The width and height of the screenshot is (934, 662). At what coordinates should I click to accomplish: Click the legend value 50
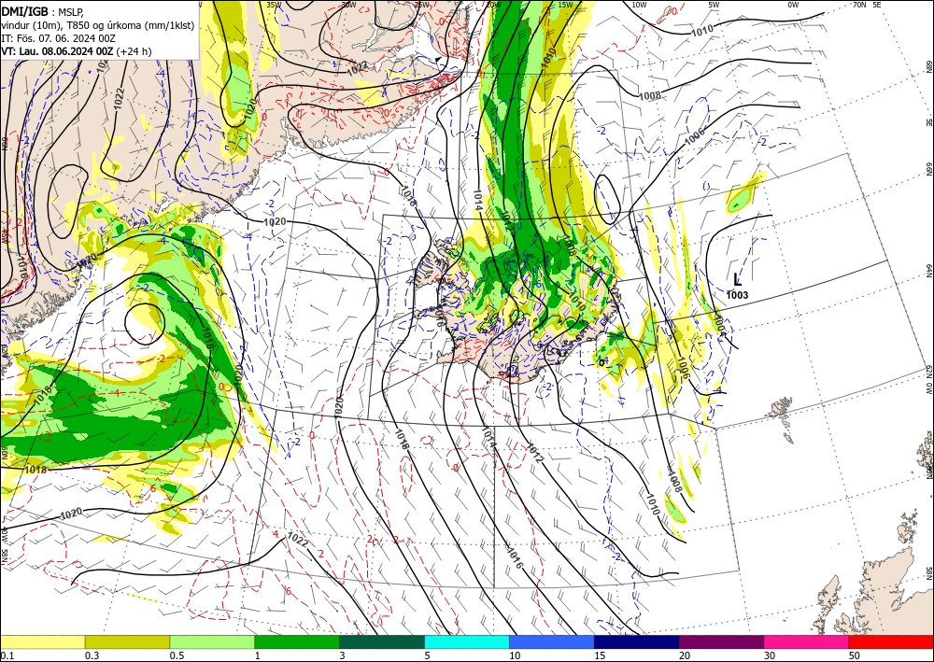(x=855, y=655)
